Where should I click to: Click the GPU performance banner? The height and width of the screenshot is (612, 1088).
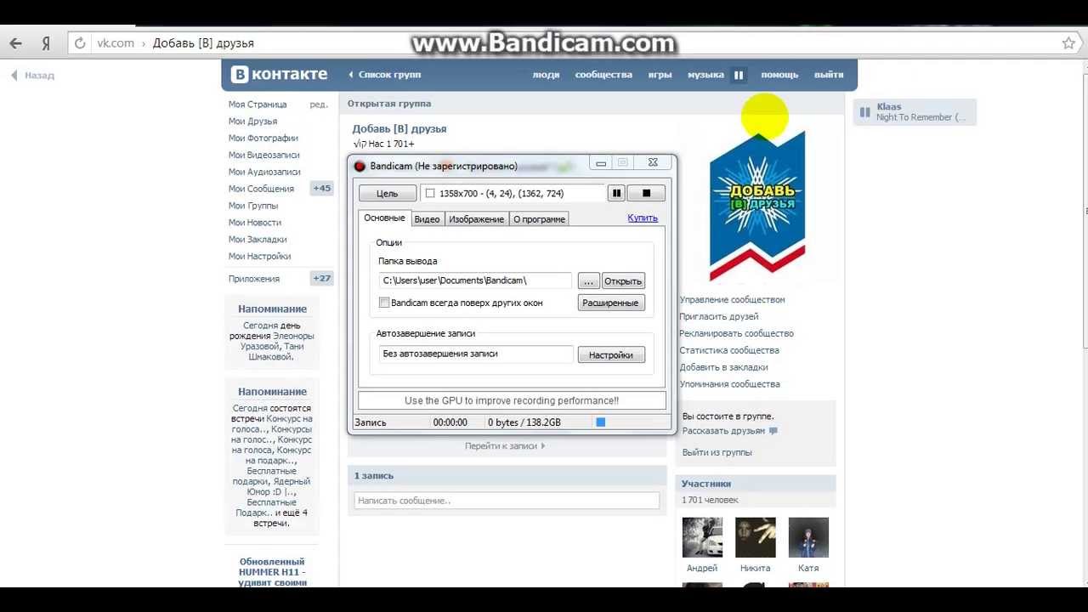coord(512,400)
